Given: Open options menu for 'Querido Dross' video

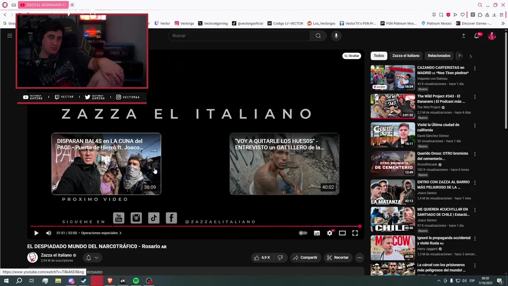Looking at the screenshot, I should tap(475, 154).
